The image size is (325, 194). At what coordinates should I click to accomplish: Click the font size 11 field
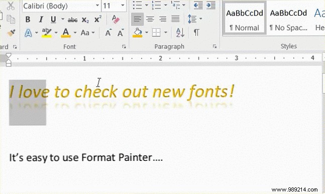[x=111, y=6]
